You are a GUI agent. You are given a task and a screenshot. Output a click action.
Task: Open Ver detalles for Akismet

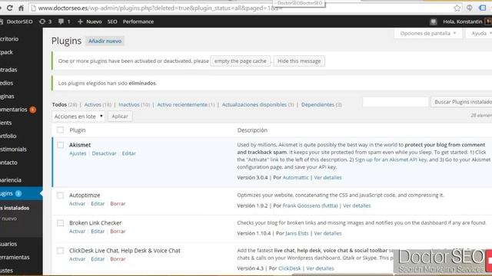tap(327, 177)
